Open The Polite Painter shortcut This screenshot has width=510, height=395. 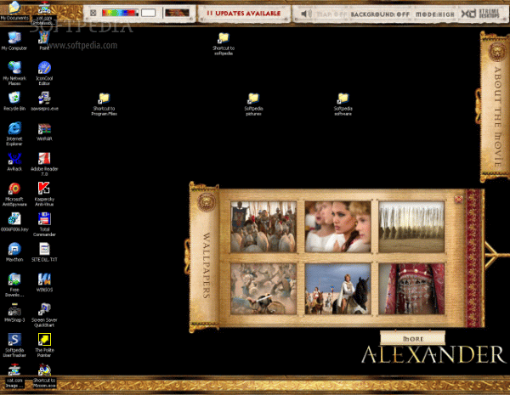pyautogui.click(x=44, y=345)
